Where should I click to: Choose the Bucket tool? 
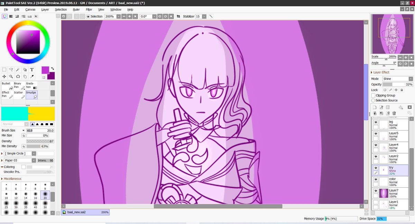7,86
